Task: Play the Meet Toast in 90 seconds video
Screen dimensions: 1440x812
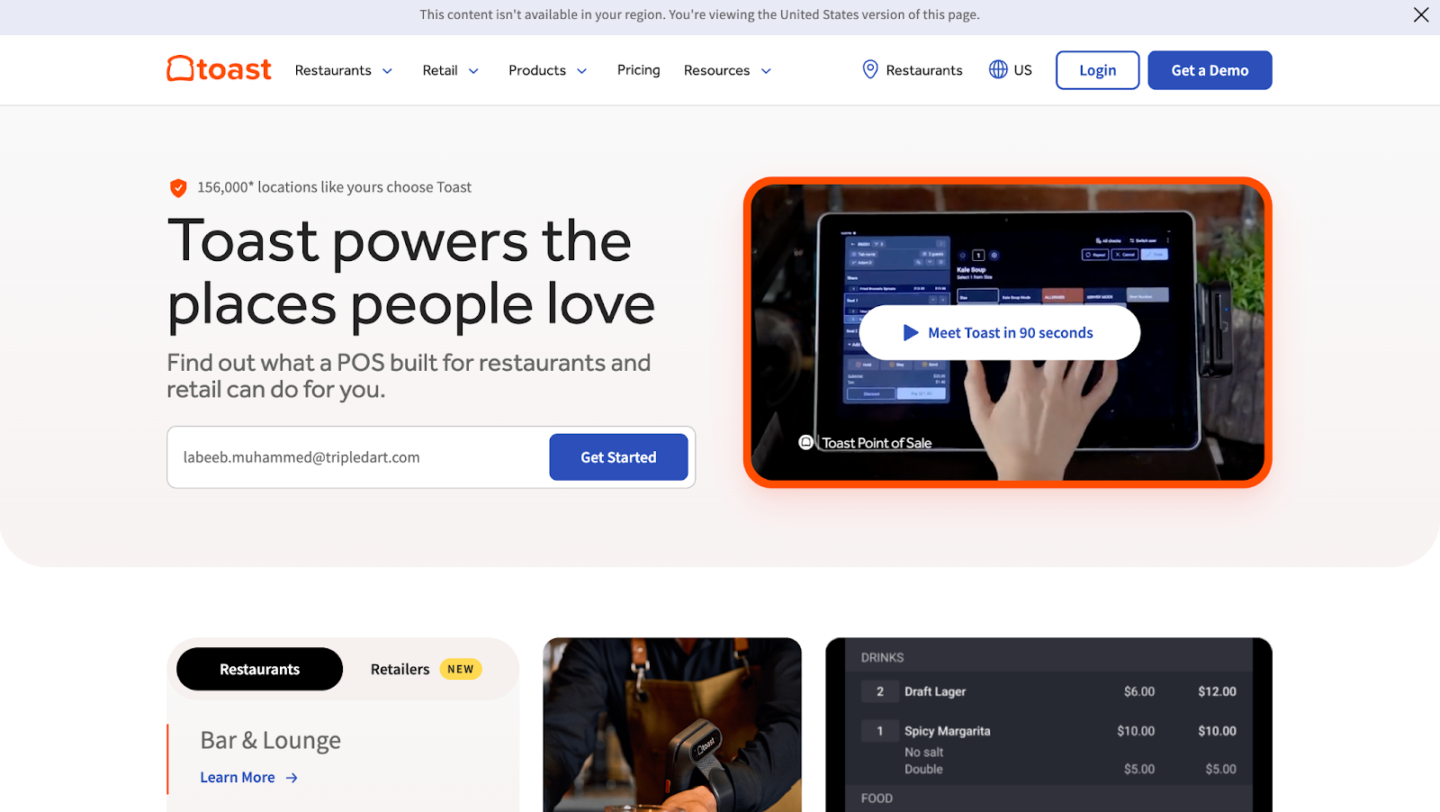Action: click(1000, 333)
